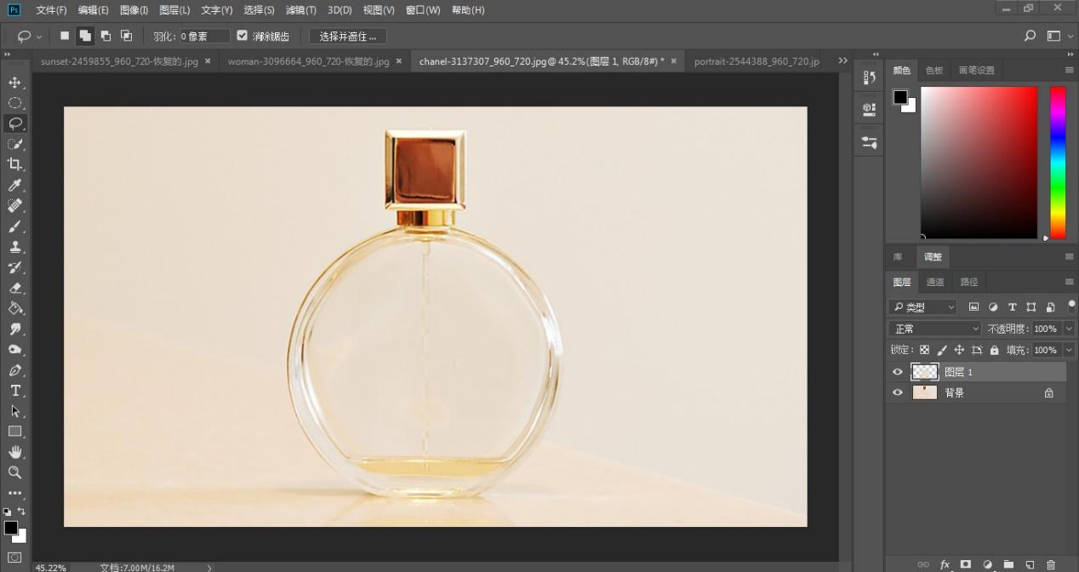The image size is (1079, 572).
Task: Select the Spot Healing Brush tool
Action: point(14,206)
